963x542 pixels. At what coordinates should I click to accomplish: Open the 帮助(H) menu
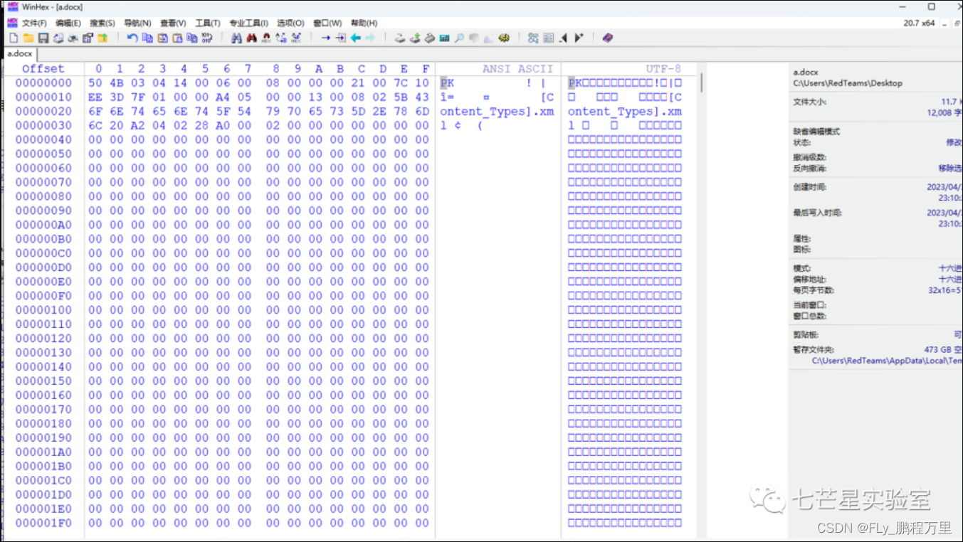[x=364, y=23]
